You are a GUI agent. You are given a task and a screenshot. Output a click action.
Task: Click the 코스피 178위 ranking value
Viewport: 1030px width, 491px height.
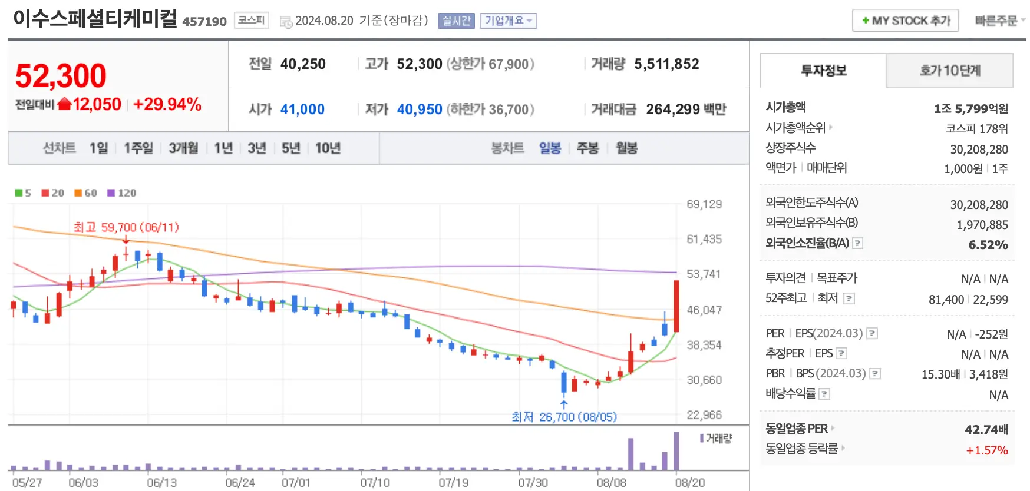point(977,128)
